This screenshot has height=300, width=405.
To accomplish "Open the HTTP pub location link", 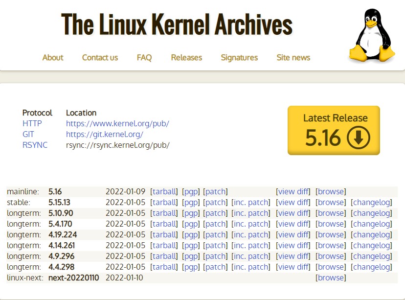I will [117, 123].
